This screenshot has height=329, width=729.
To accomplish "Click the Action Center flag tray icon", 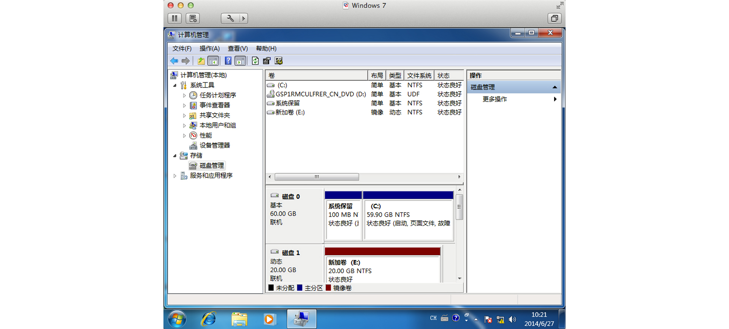I will (488, 320).
